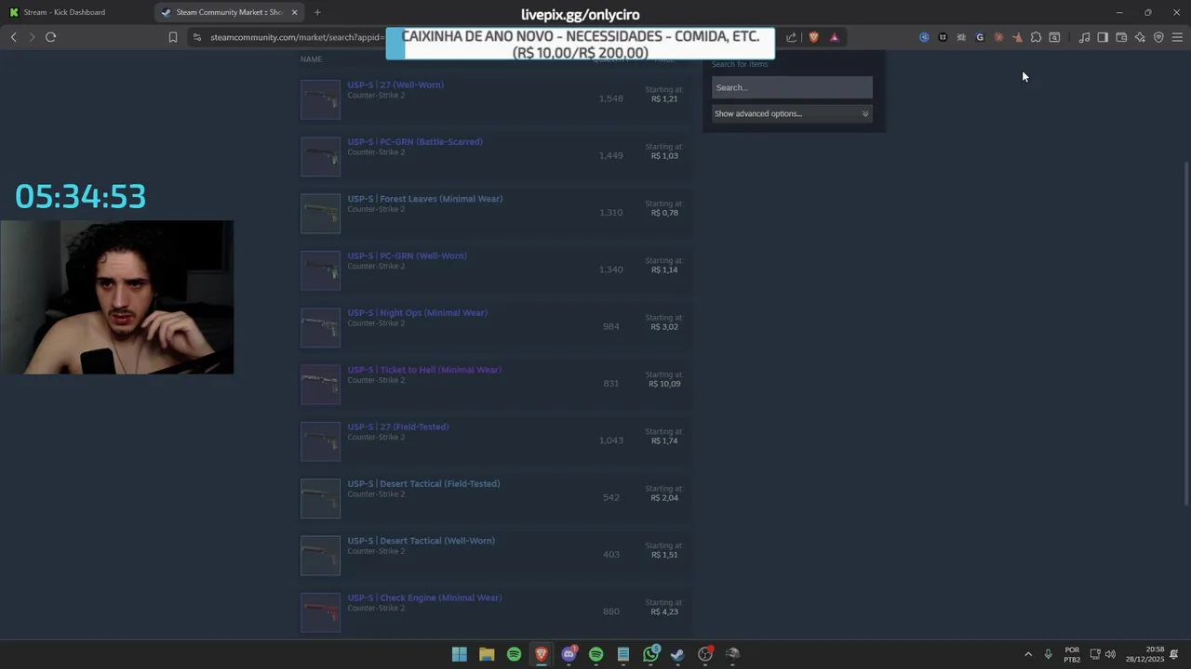Show hidden system tray icons chevron
This screenshot has width=1191, height=669.
click(1028, 654)
